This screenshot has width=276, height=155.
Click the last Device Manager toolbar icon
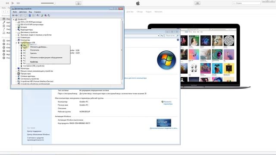(x=49, y=15)
